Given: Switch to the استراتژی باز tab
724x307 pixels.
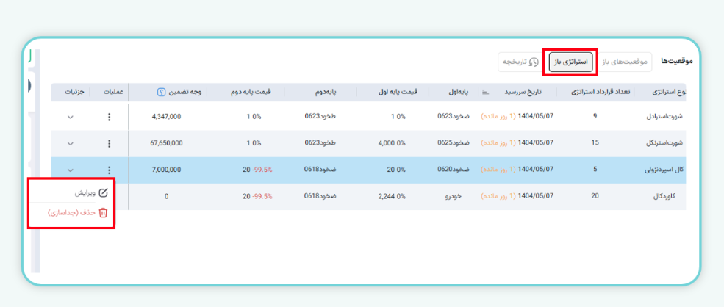Looking at the screenshot, I should [571, 62].
